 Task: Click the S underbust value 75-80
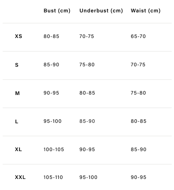[x=87, y=65]
